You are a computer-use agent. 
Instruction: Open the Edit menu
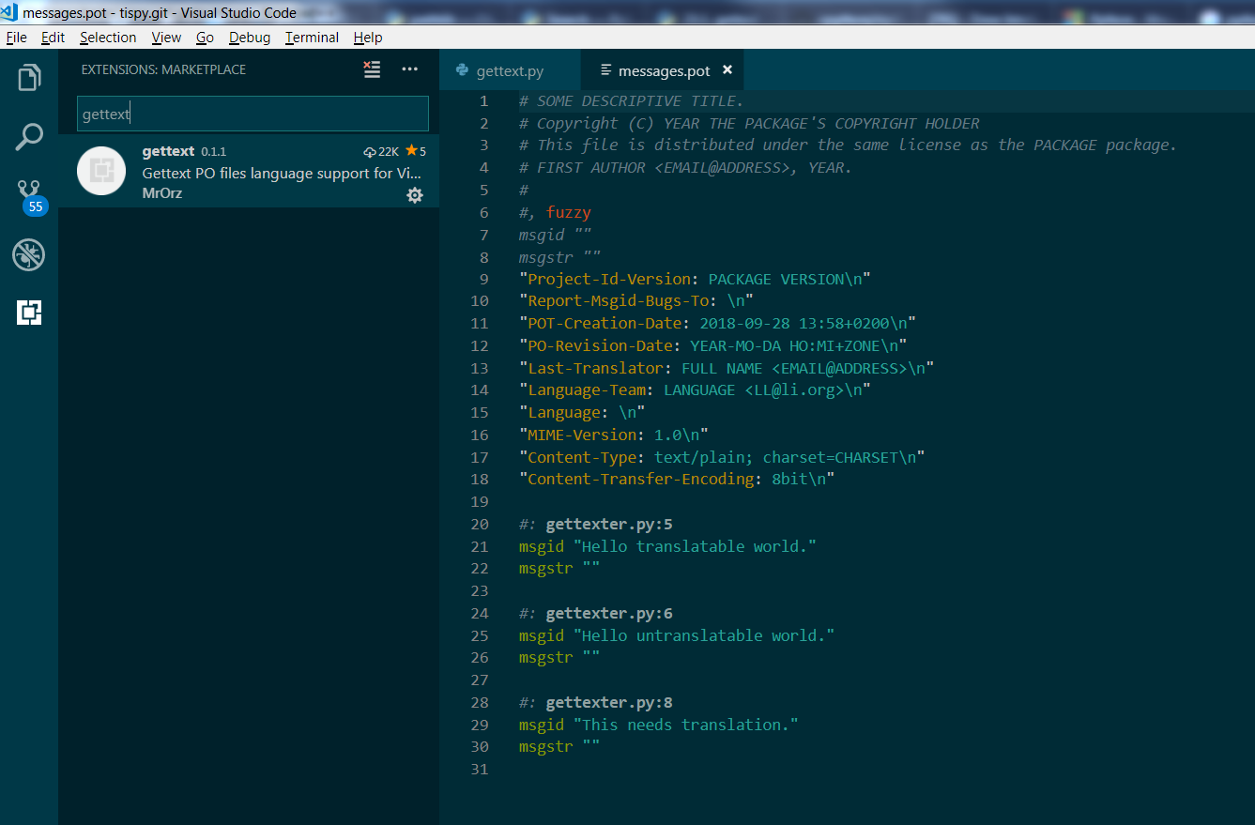pos(54,38)
